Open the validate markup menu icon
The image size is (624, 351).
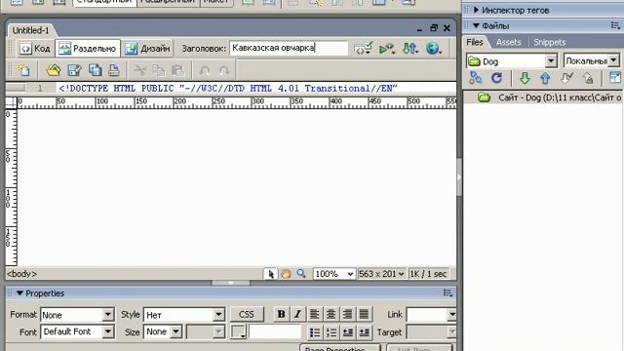click(x=363, y=49)
